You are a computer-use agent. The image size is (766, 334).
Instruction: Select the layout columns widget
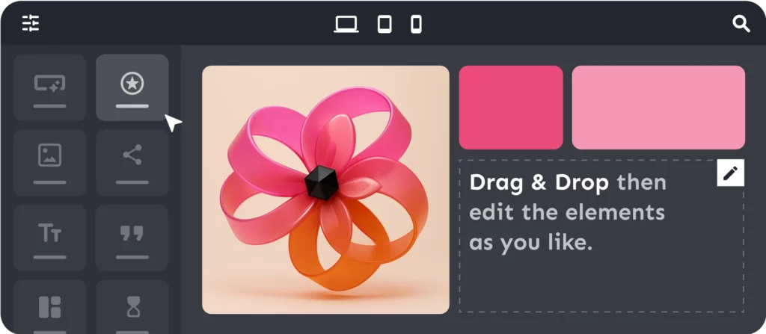[50, 306]
